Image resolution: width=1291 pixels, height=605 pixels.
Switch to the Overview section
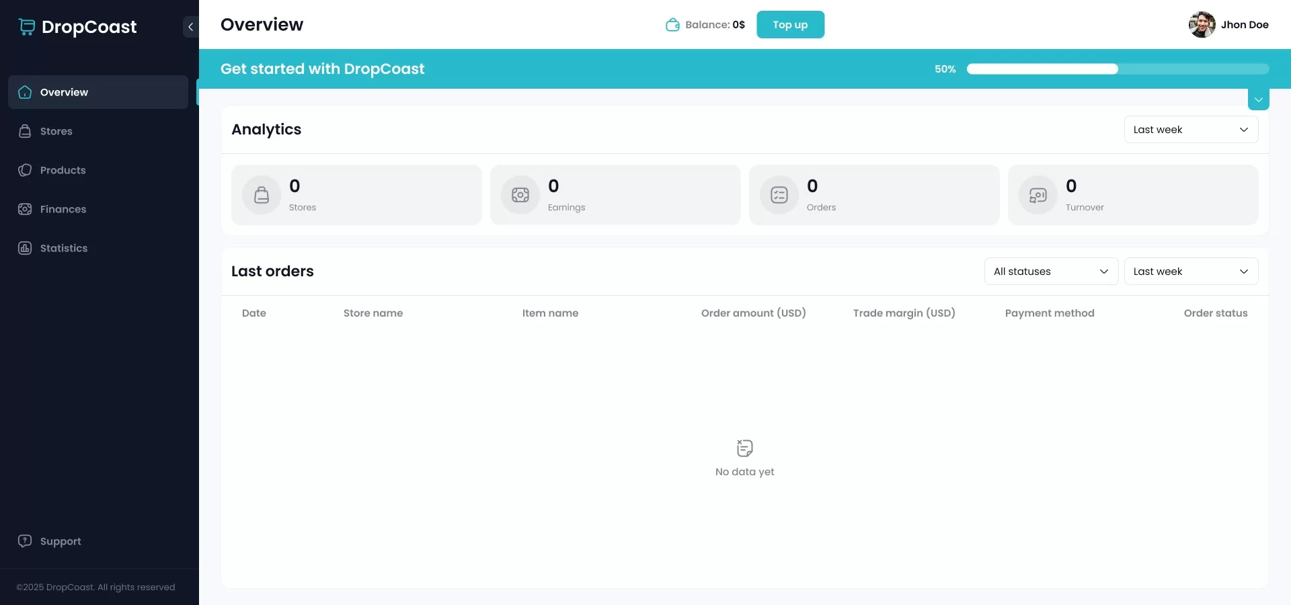pos(64,92)
